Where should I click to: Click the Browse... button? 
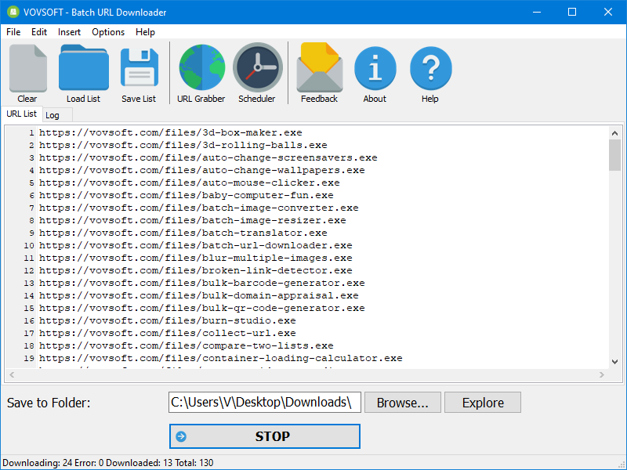(403, 403)
